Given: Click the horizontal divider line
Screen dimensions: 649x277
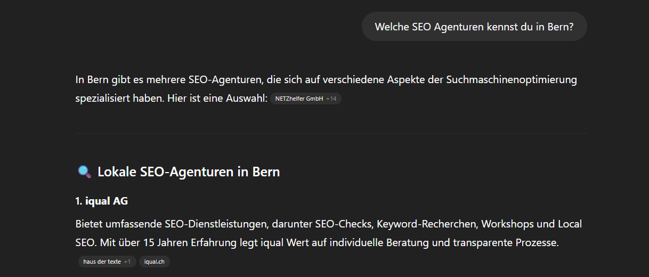Looking at the screenshot, I should 330,133.
